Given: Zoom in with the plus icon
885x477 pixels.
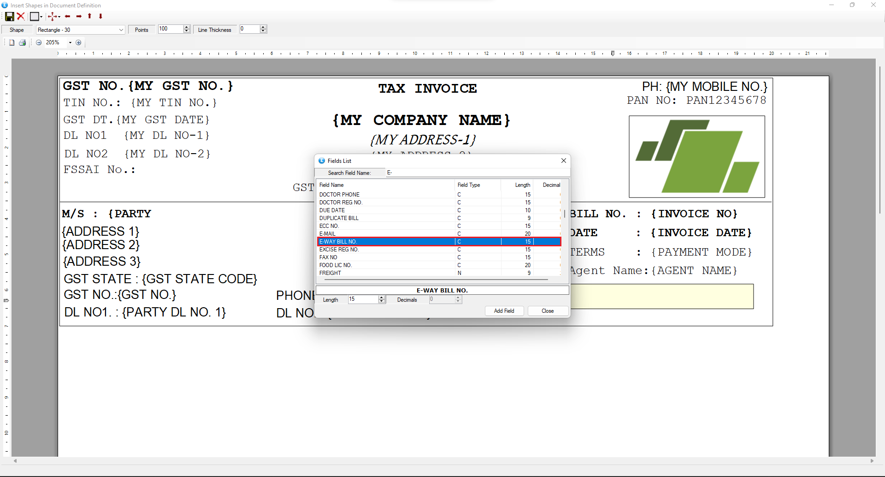Looking at the screenshot, I should pyautogui.click(x=78, y=42).
